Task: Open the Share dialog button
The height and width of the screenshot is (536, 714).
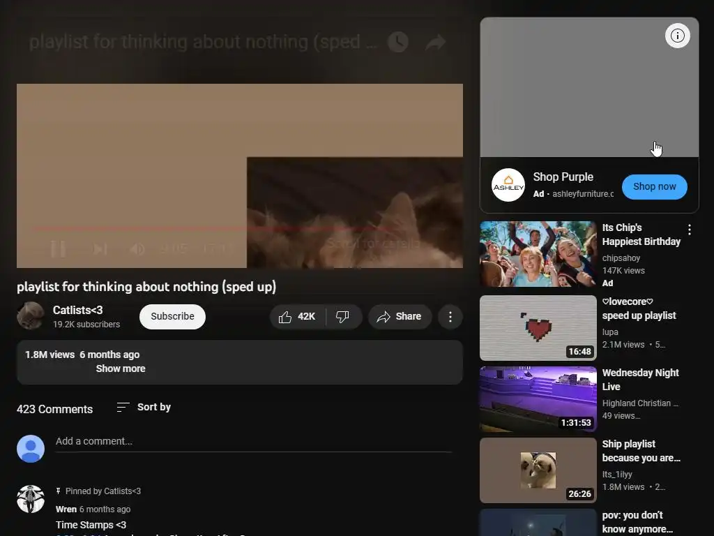Action: (x=400, y=317)
